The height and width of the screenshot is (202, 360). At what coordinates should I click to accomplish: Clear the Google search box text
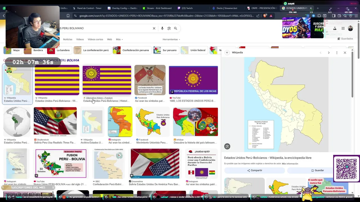(154, 28)
